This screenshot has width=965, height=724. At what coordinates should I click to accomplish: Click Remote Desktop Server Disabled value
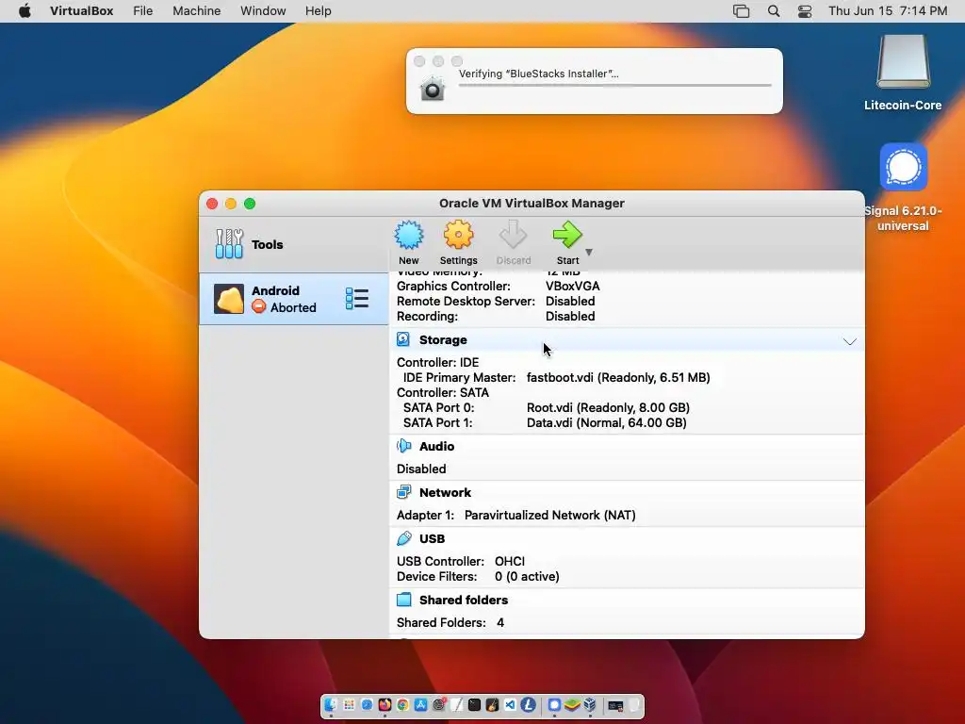point(570,301)
